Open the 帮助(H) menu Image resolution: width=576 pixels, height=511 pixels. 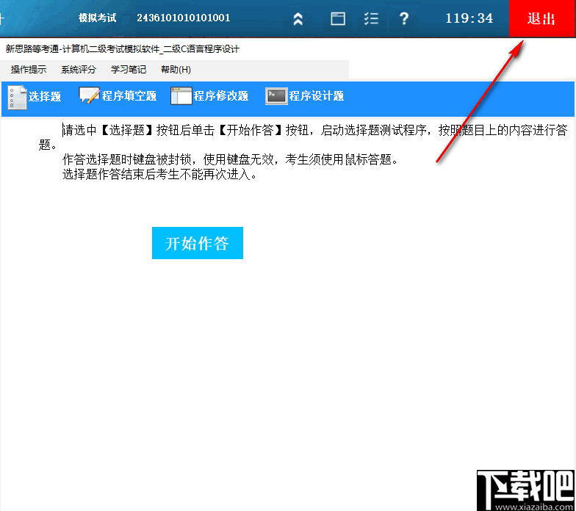click(176, 69)
